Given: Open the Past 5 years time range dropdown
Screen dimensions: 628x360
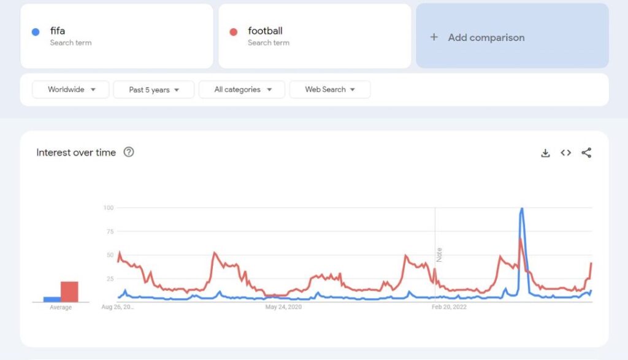Looking at the screenshot, I should [x=153, y=90].
